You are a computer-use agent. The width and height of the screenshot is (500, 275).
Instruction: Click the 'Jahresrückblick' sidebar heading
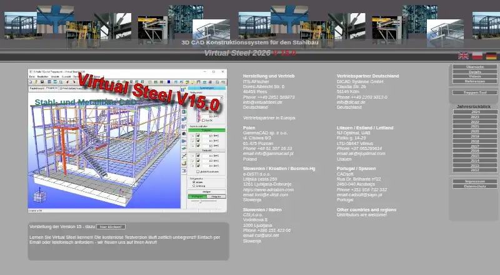[x=474, y=106]
